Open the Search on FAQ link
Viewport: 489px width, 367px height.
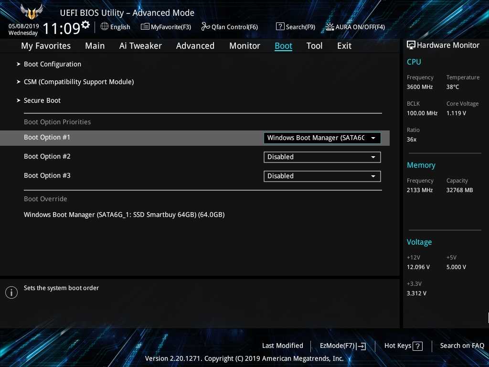462,345
